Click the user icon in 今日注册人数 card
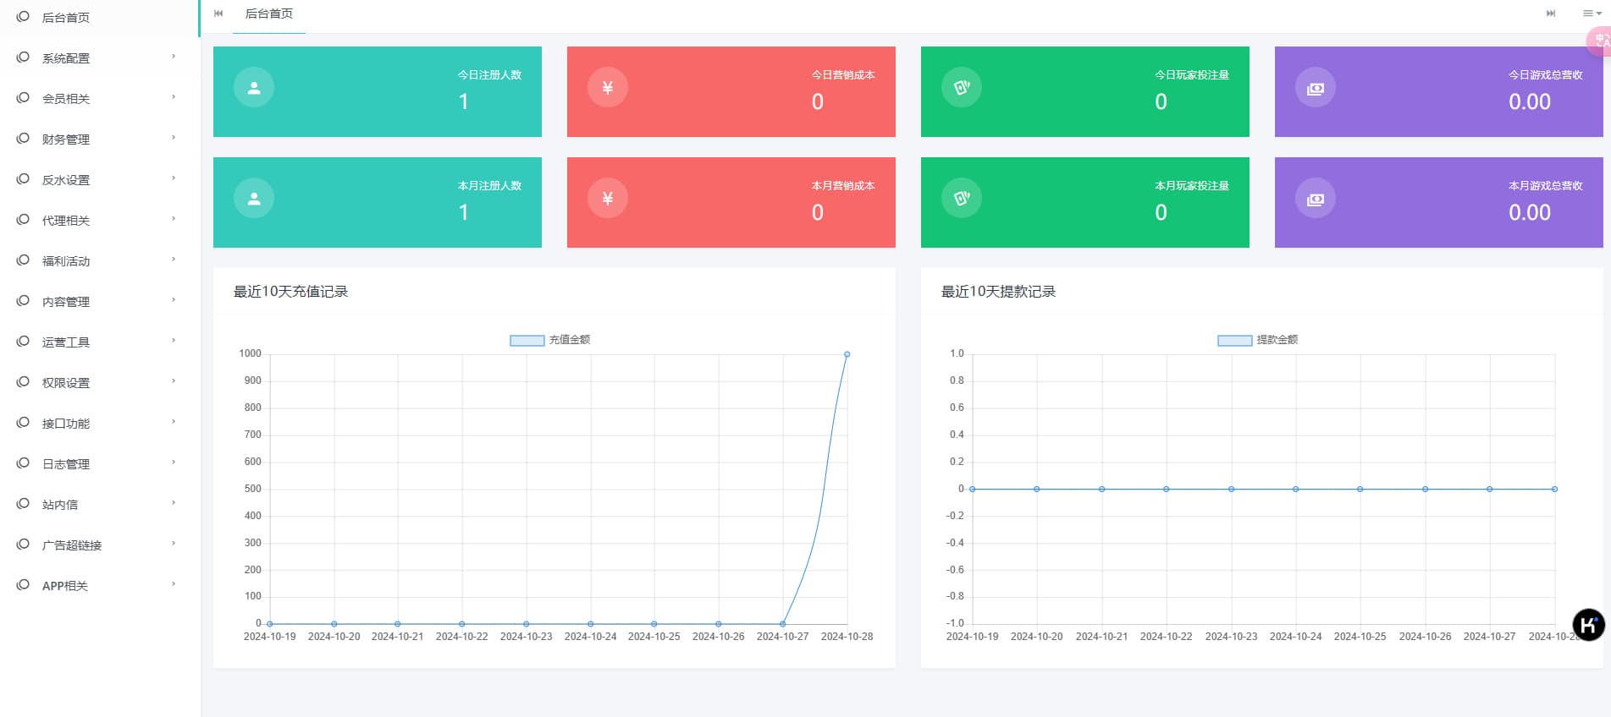 [254, 88]
